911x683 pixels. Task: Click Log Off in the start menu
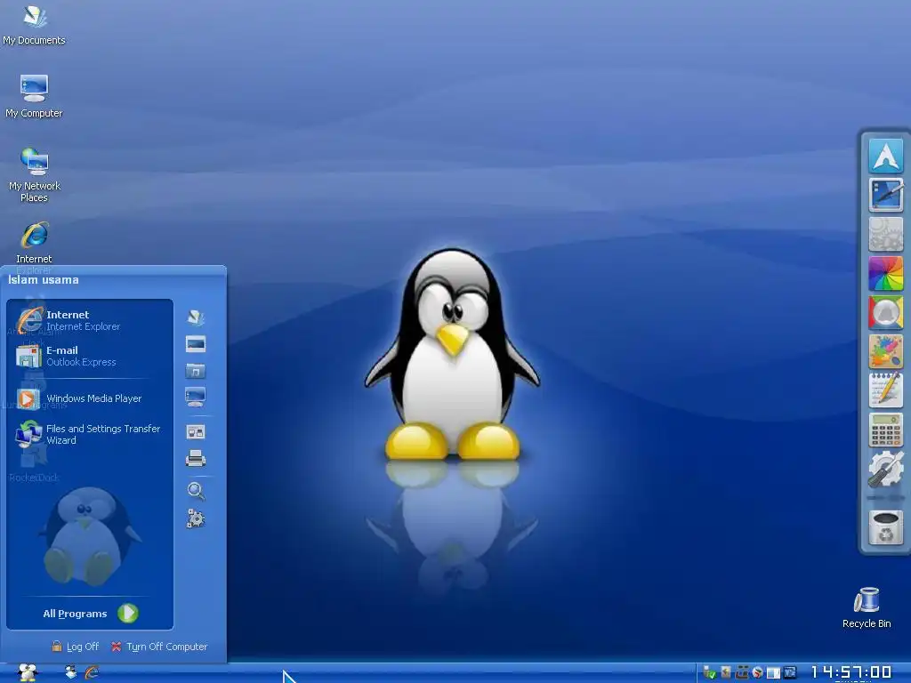[75, 647]
